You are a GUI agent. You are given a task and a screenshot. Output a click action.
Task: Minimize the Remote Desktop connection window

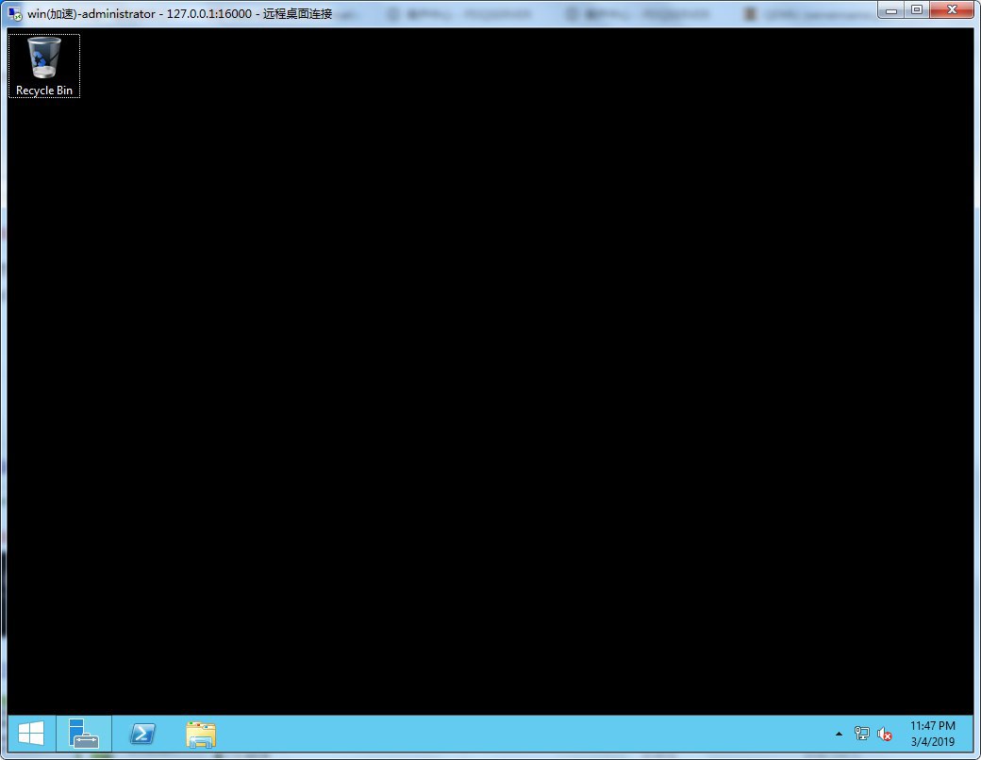coord(890,9)
